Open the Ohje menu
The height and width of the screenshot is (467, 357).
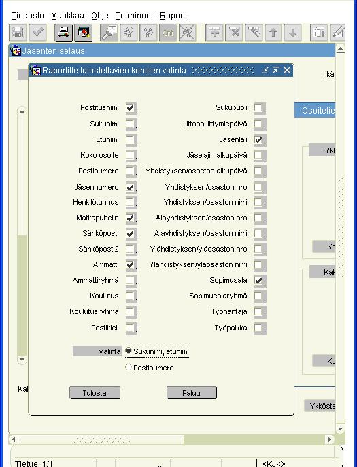100,16
